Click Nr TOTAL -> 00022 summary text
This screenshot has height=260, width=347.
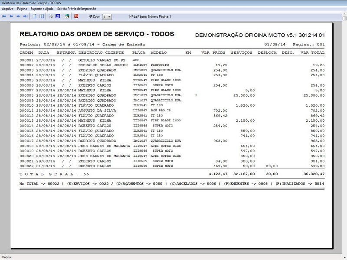(39, 184)
